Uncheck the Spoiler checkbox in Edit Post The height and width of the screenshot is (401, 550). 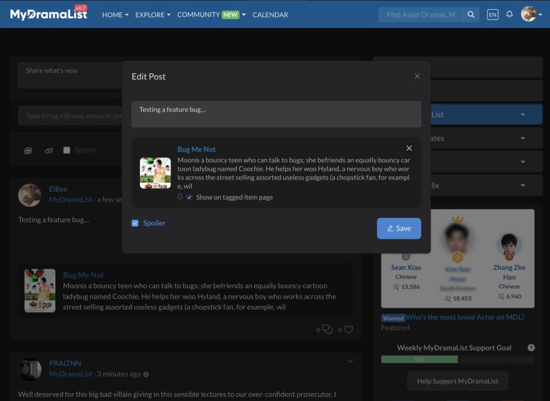pyautogui.click(x=135, y=223)
